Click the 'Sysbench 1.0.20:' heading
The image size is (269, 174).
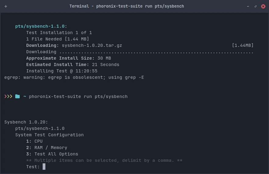pyautogui.click(x=26, y=122)
